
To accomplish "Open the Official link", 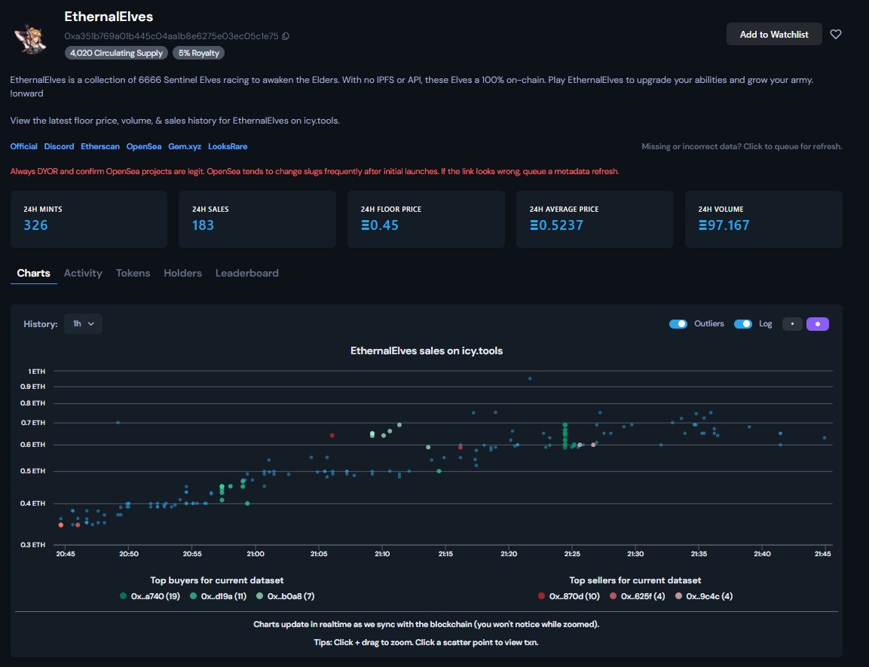I will 24,146.
